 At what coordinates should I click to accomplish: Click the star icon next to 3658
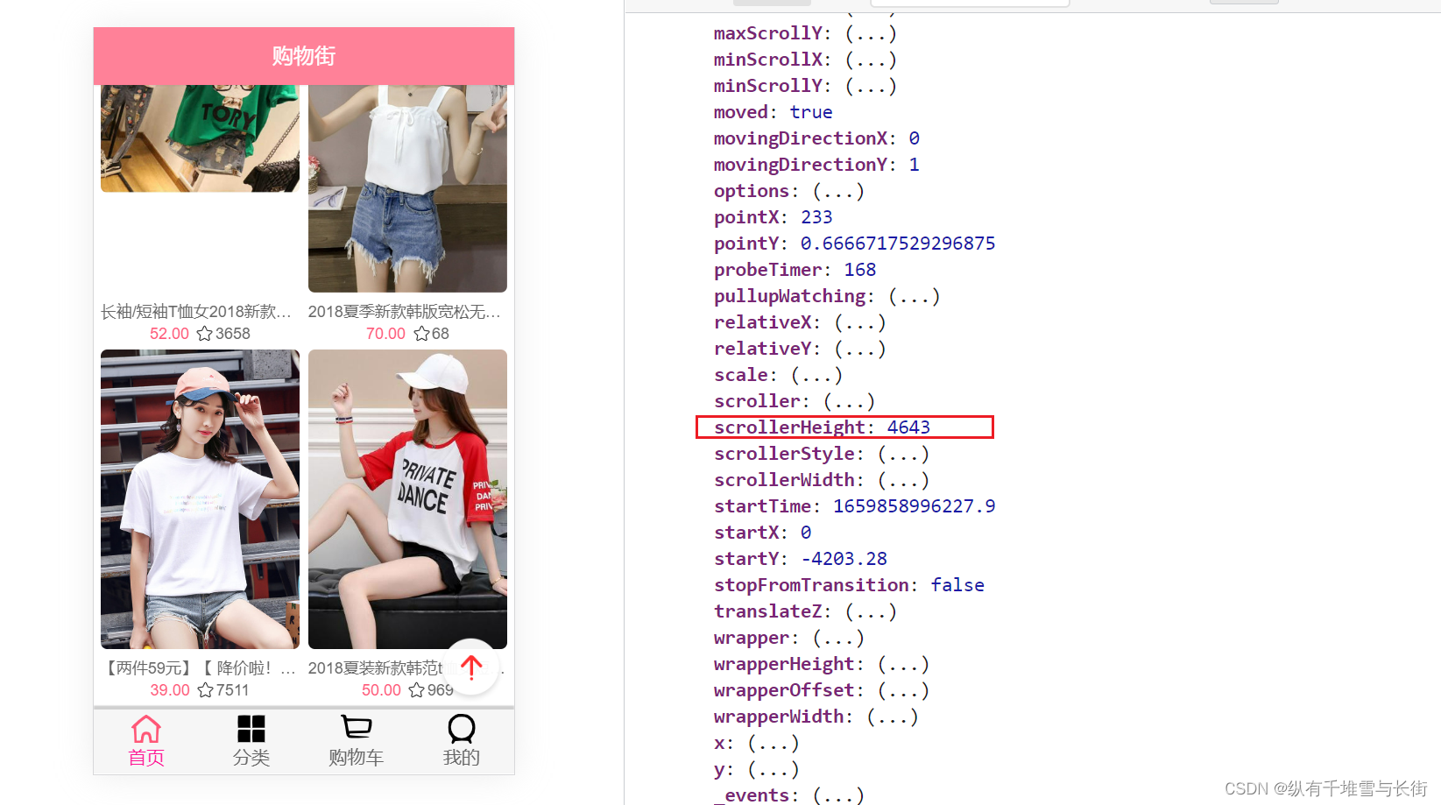click(205, 334)
